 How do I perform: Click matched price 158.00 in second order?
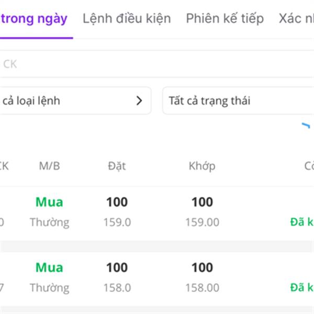coord(202,288)
